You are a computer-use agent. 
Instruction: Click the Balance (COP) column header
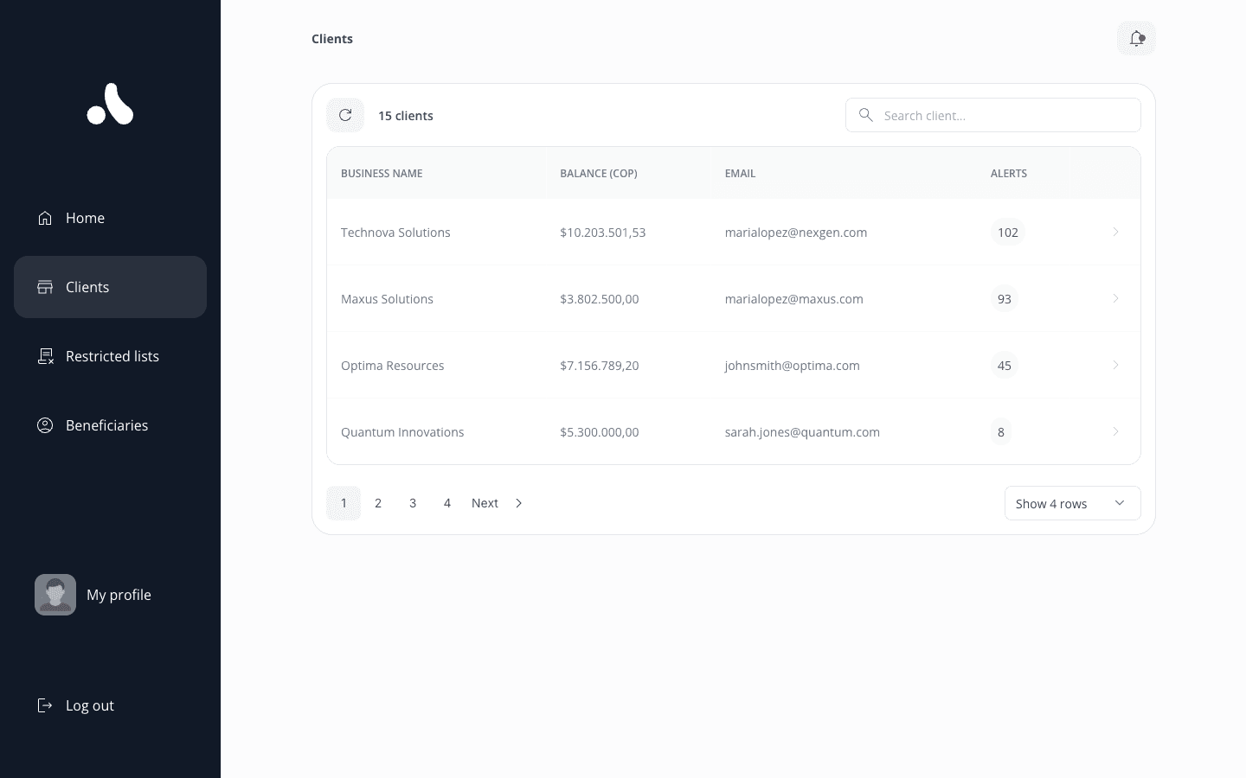click(x=599, y=173)
